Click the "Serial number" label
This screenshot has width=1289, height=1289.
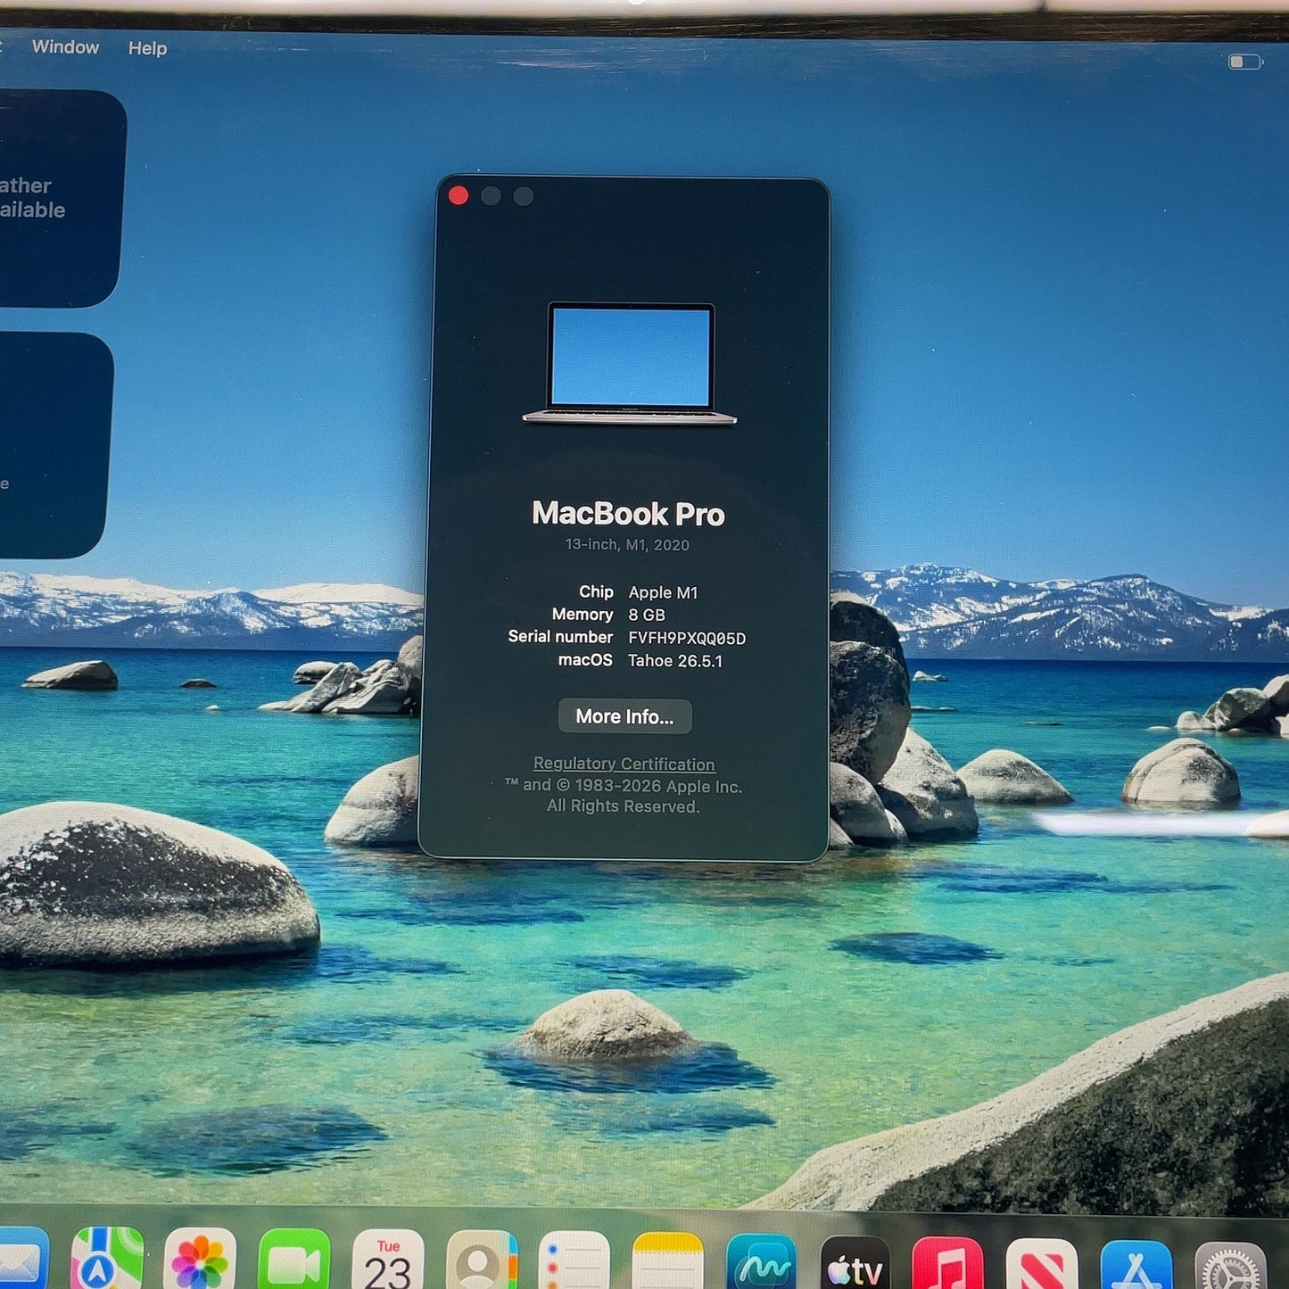560,637
